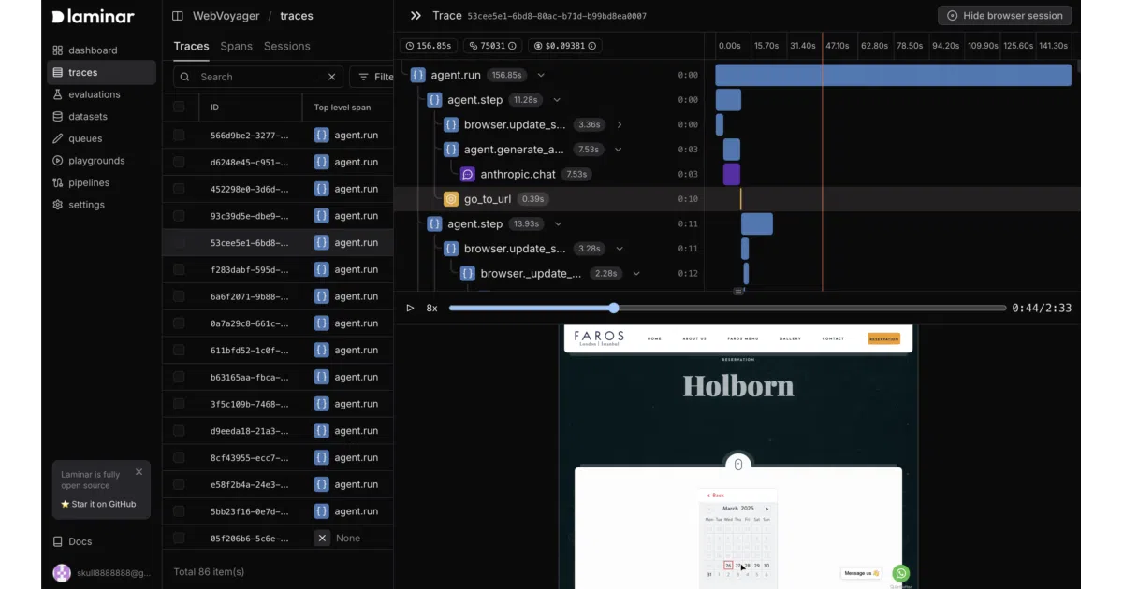The image size is (1123, 589).
Task: Click the session playback progress slider
Action: (x=727, y=308)
